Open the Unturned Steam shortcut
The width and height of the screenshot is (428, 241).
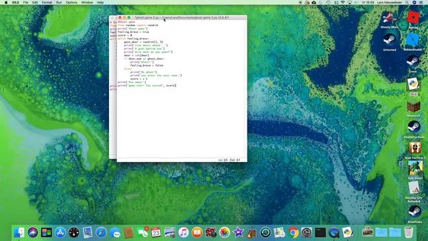coord(389,40)
